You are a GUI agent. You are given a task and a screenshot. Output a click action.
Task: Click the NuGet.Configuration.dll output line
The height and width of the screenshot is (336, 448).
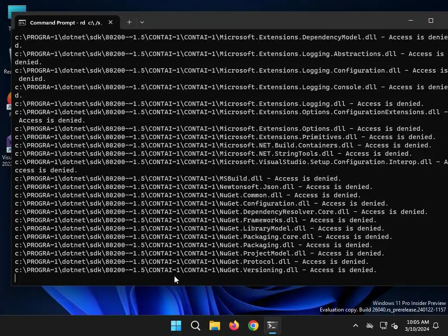coord(202,203)
